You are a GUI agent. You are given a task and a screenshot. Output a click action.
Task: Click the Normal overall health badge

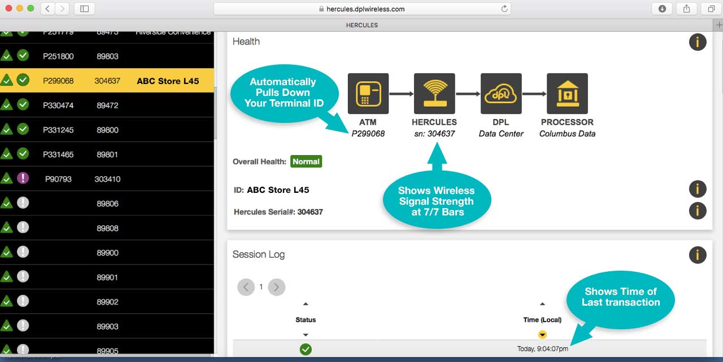pyautogui.click(x=306, y=161)
